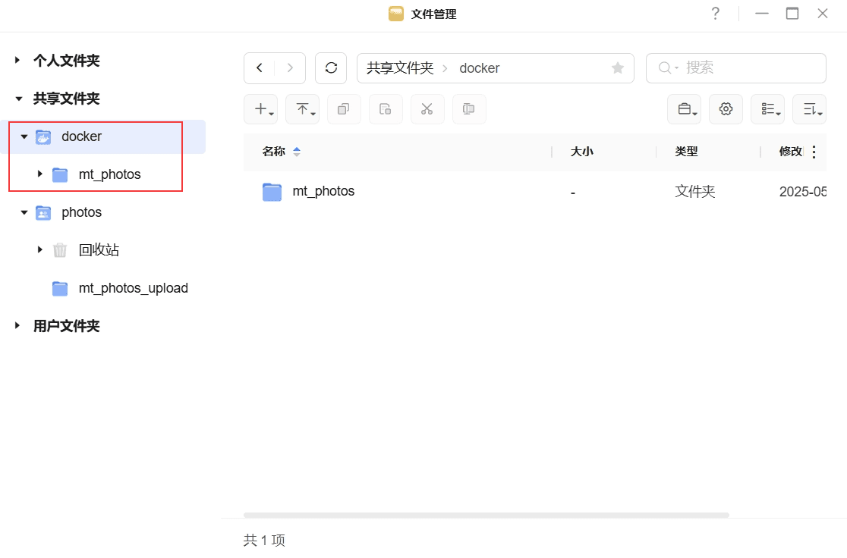The width and height of the screenshot is (847, 558).
Task: Open the help question mark
Action: (x=715, y=14)
